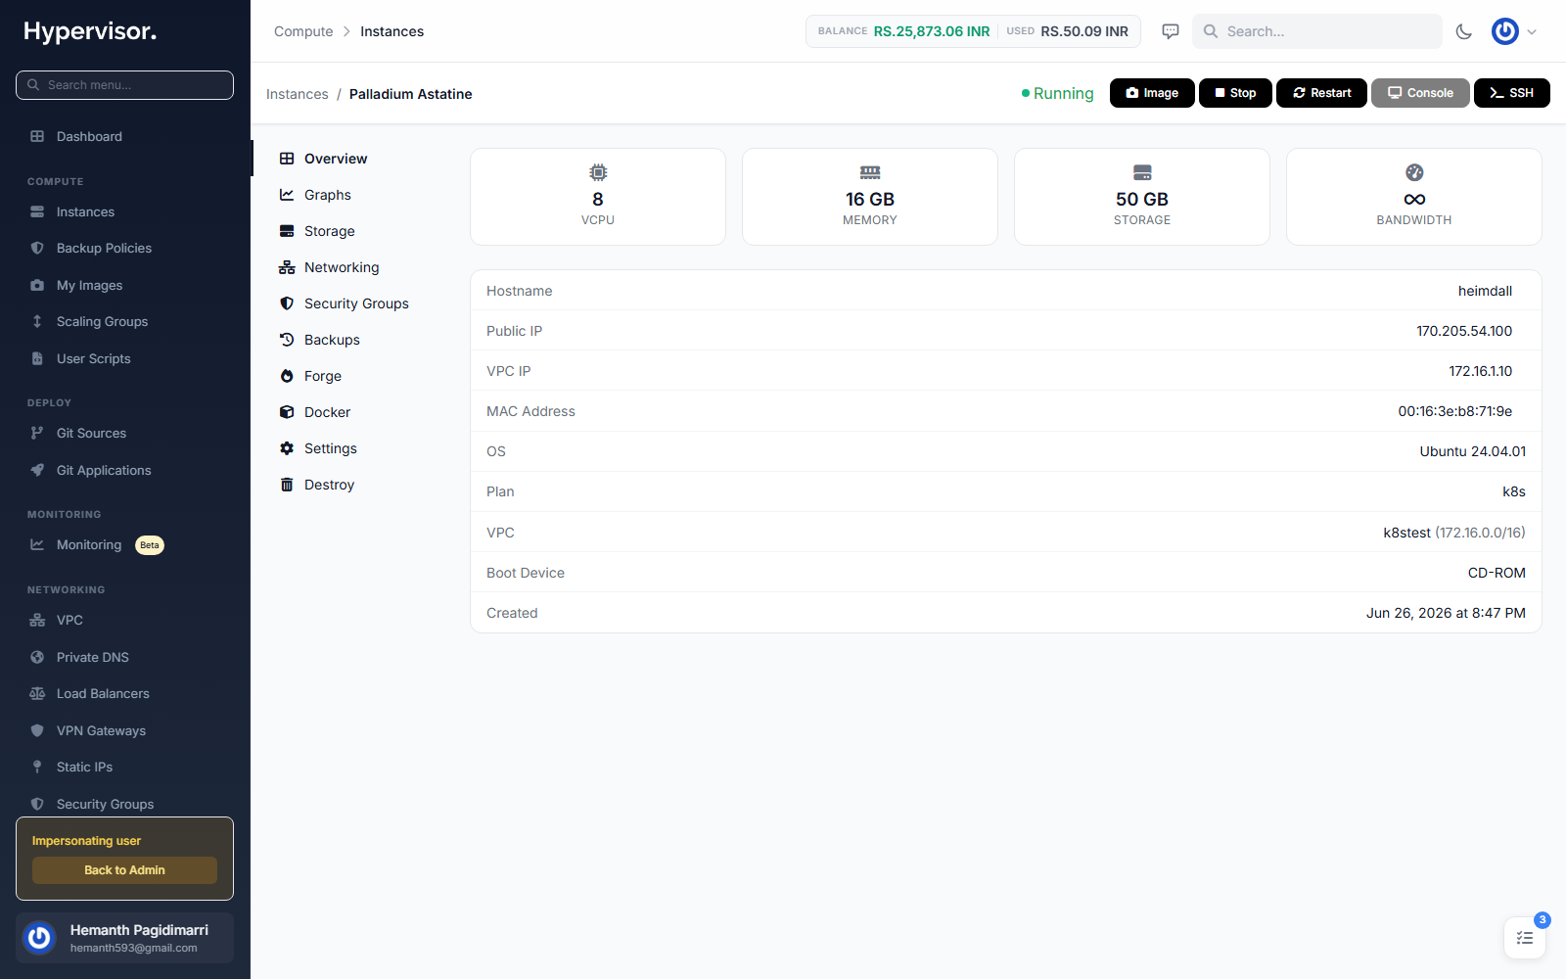Open Hemanth Pagidimarri profile card
1566x979 pixels.
[124, 938]
